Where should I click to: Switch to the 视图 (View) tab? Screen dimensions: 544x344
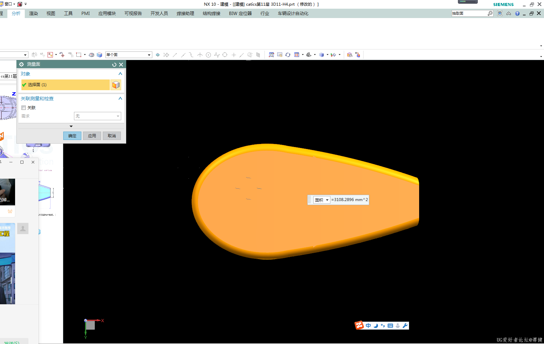(x=51, y=13)
